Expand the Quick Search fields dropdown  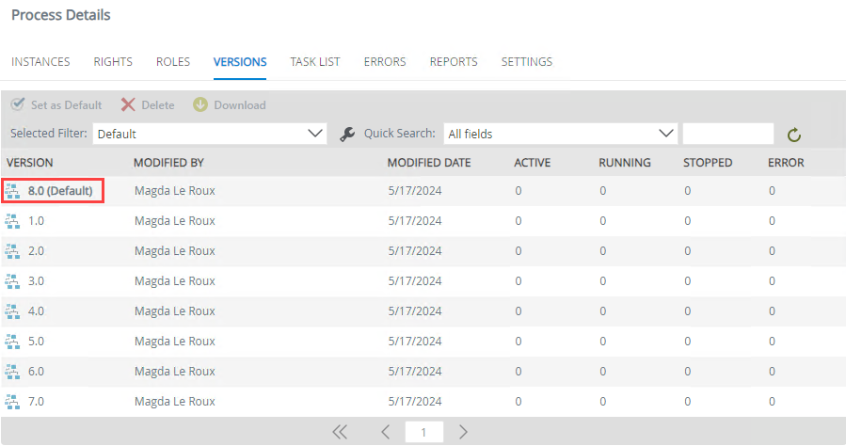[x=560, y=134]
